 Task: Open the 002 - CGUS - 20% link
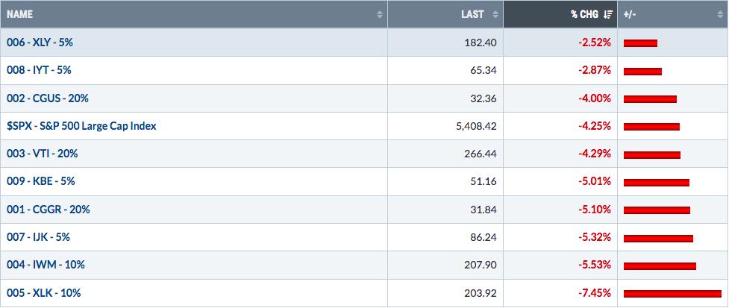(48, 98)
